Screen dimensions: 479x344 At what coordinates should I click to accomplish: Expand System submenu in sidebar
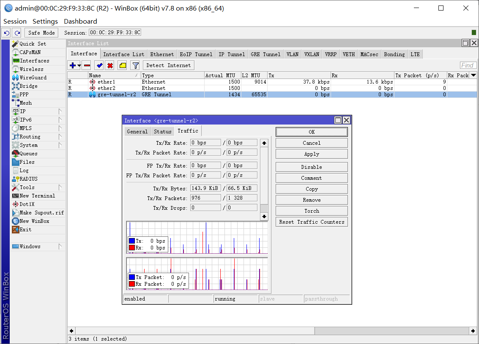tap(60, 145)
